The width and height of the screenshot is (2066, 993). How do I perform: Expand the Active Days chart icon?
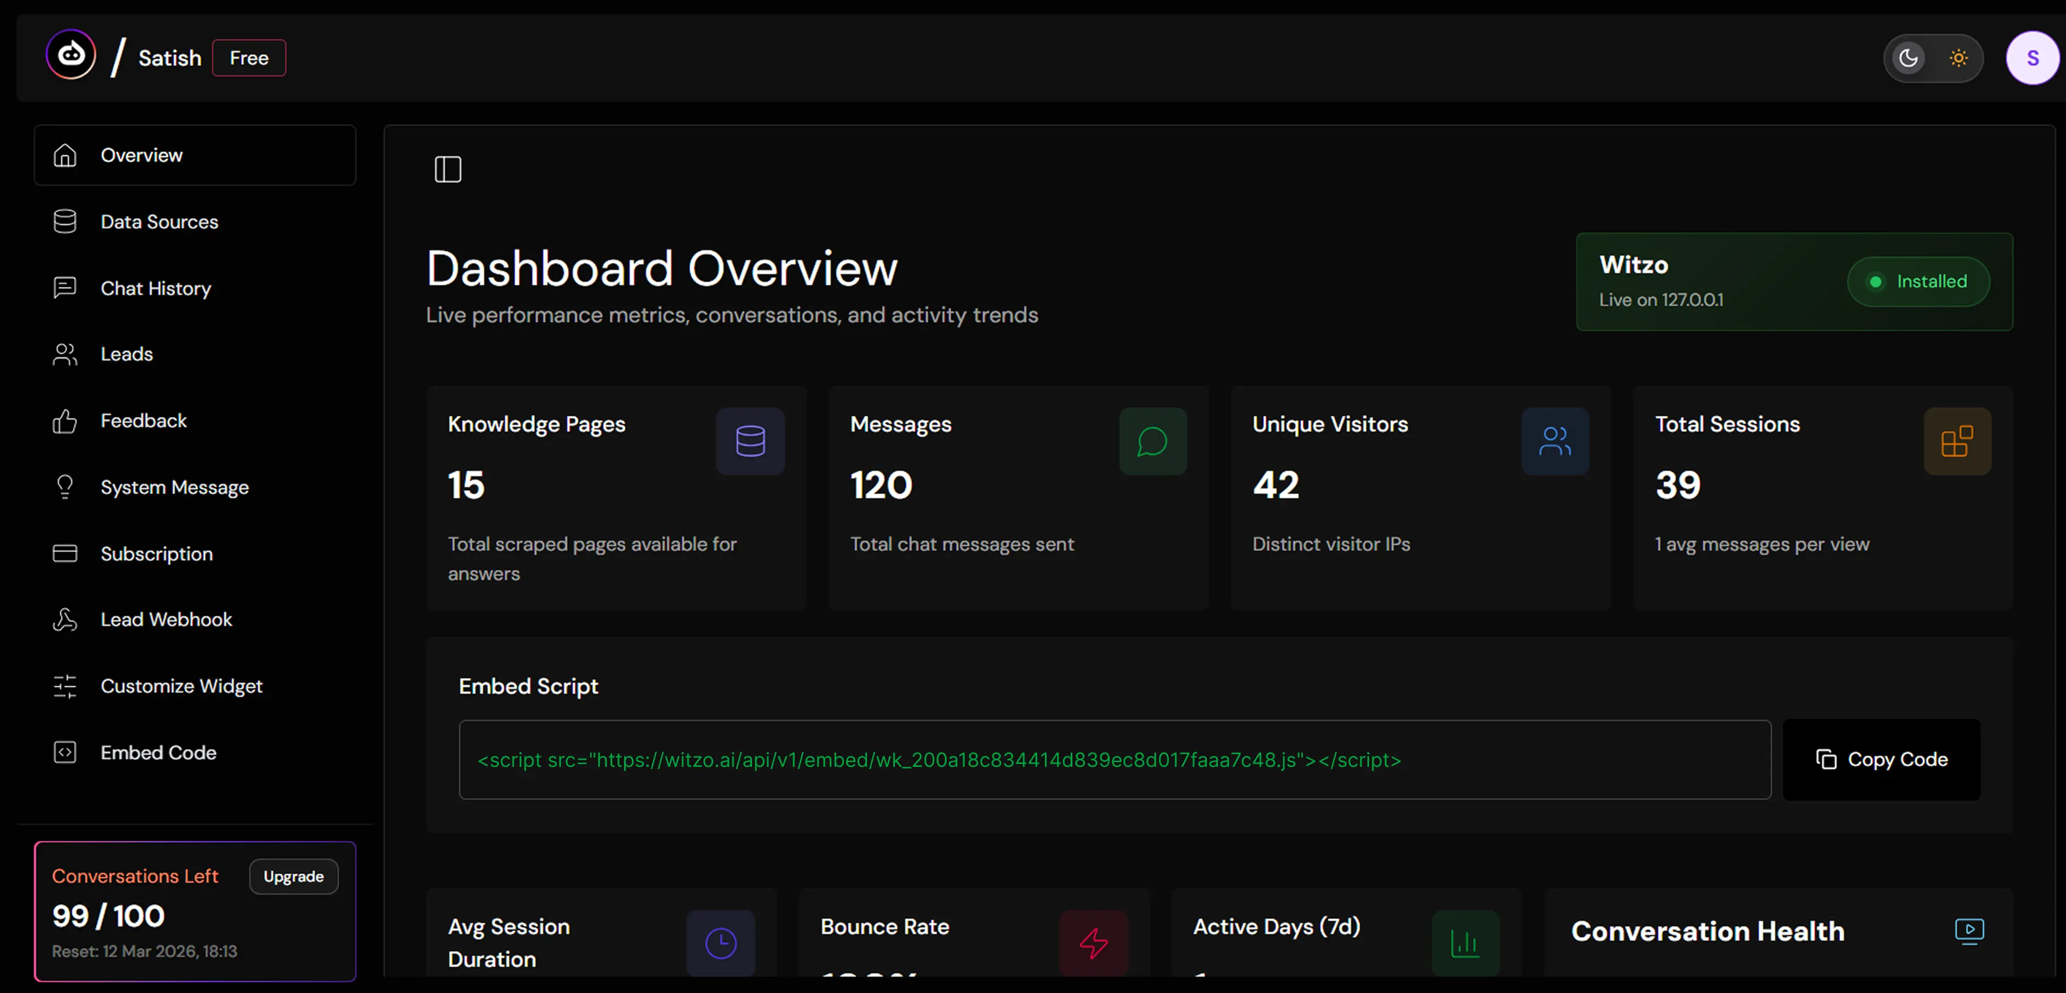[x=1464, y=943]
